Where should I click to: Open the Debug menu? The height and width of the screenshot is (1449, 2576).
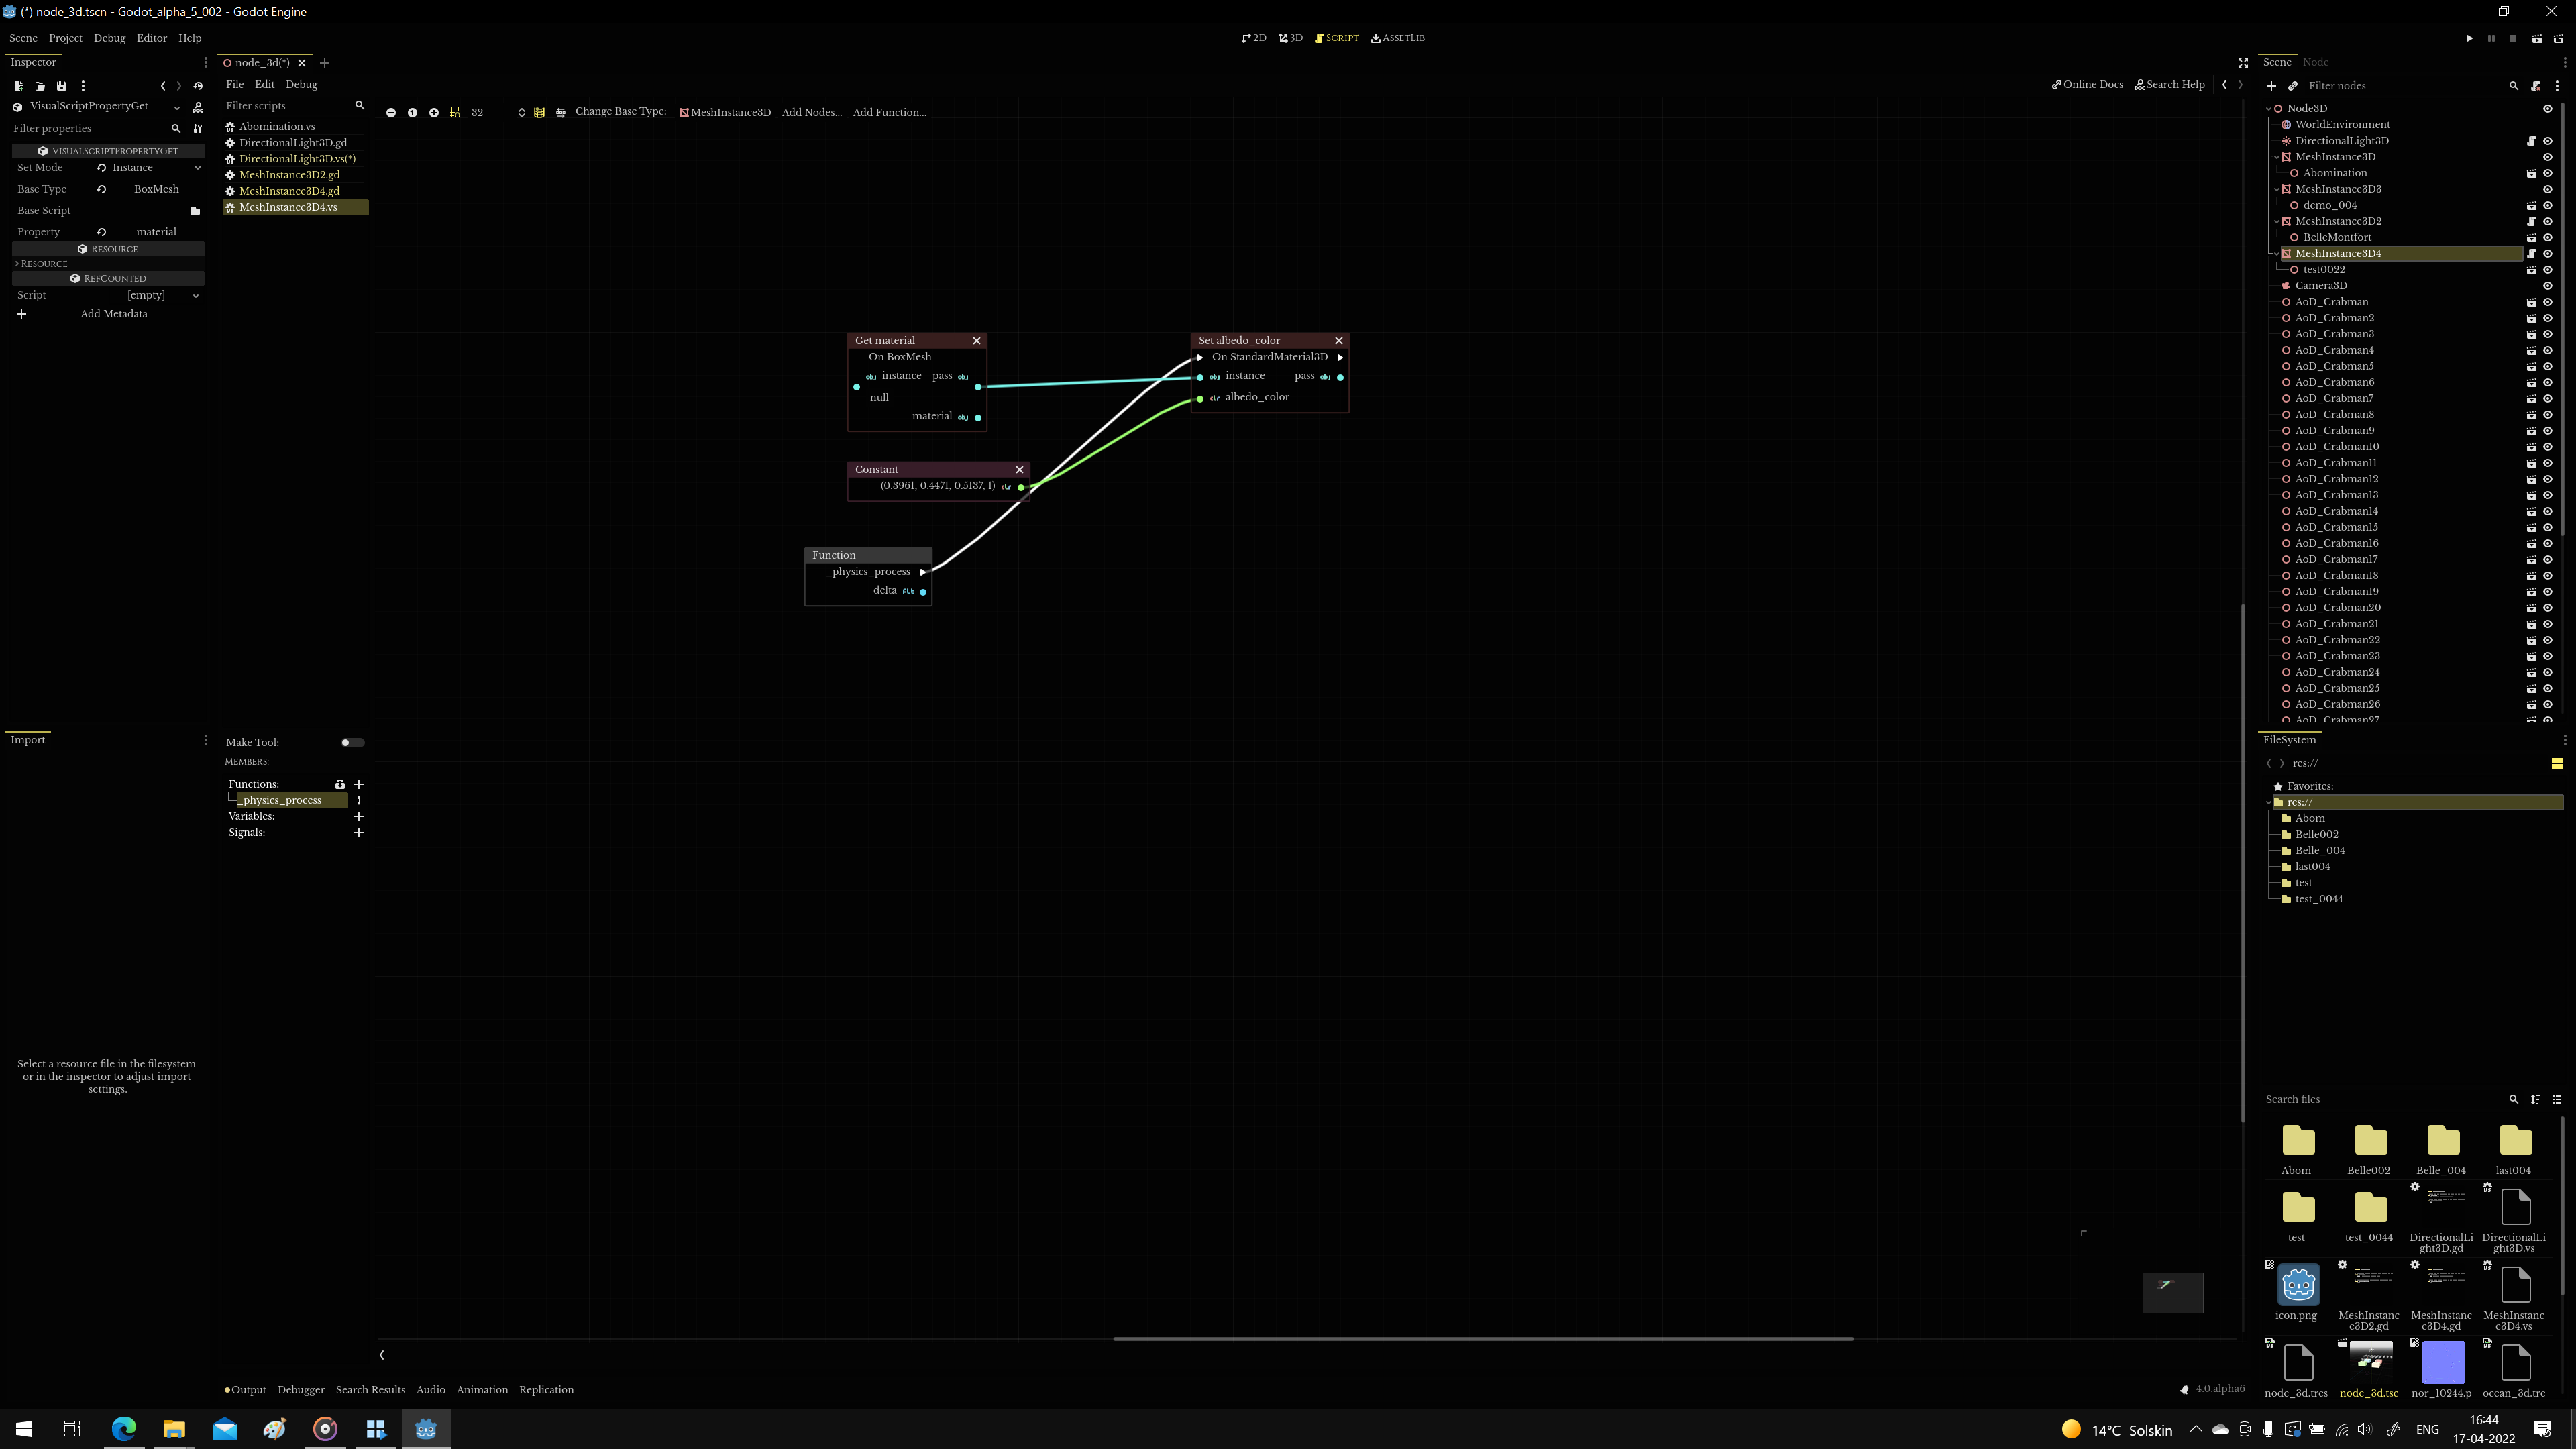[x=109, y=38]
